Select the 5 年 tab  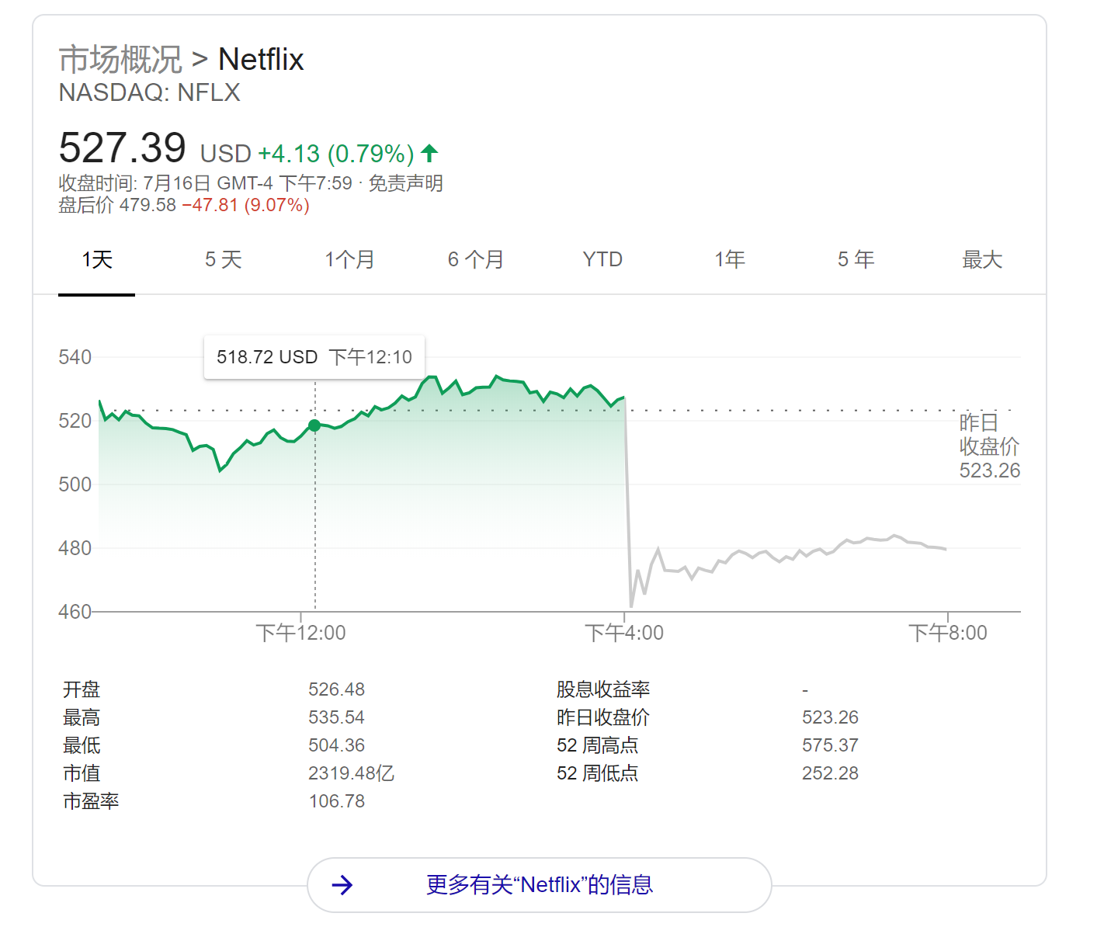[856, 260]
